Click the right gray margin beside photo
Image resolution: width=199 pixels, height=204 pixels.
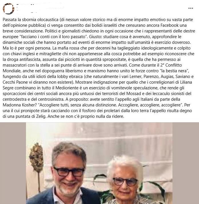186,163
